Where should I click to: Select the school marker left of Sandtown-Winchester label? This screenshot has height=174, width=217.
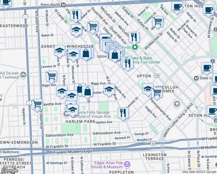click(x=59, y=50)
